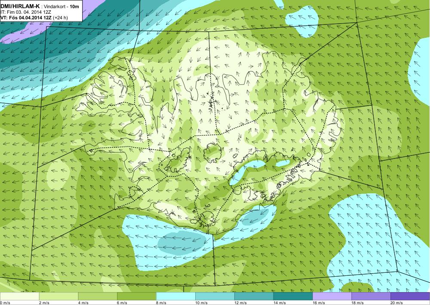
Task: Click the '8 m/s' legend label
Action: [x=161, y=303]
